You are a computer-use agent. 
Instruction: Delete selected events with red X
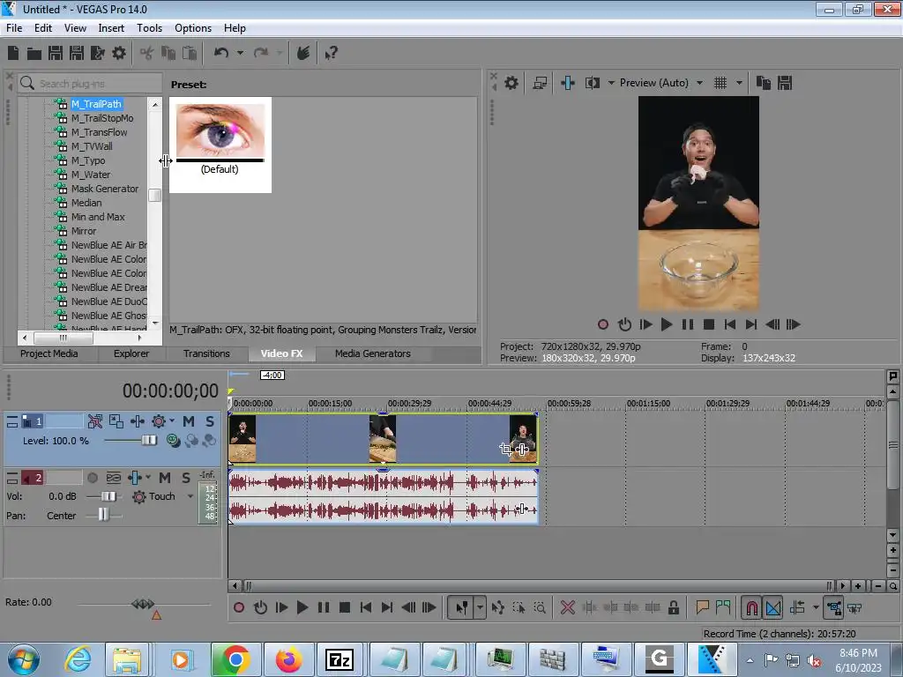pyautogui.click(x=567, y=607)
